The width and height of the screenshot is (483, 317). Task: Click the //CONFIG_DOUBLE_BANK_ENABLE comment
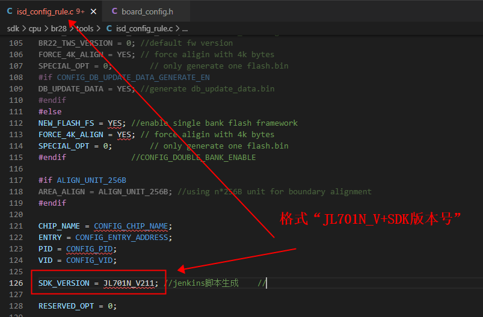[x=194, y=158]
